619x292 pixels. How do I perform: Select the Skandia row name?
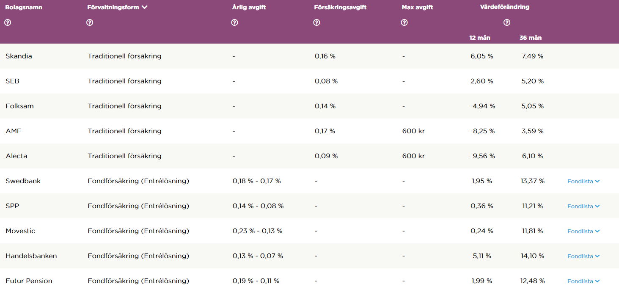[x=19, y=56]
